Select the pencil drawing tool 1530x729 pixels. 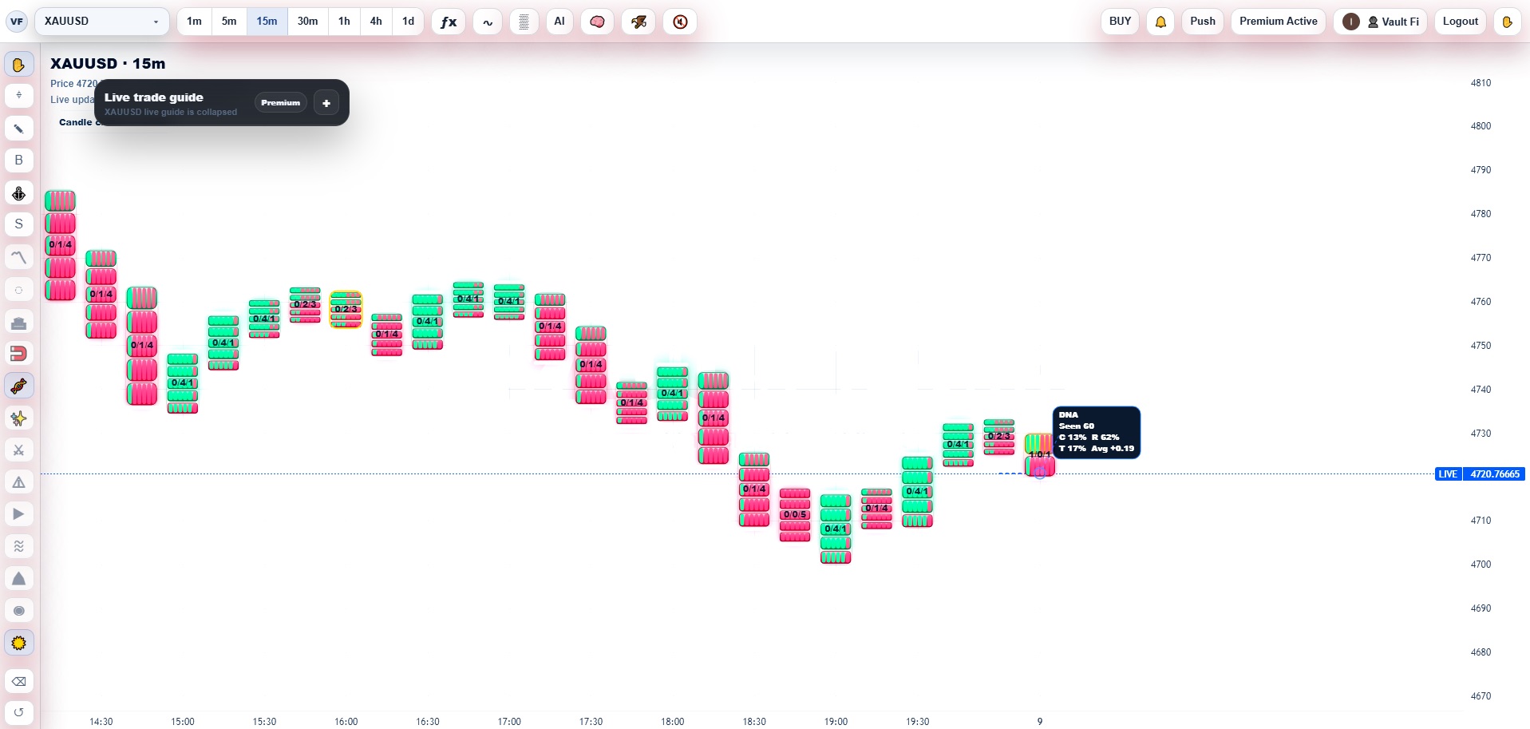(x=19, y=129)
